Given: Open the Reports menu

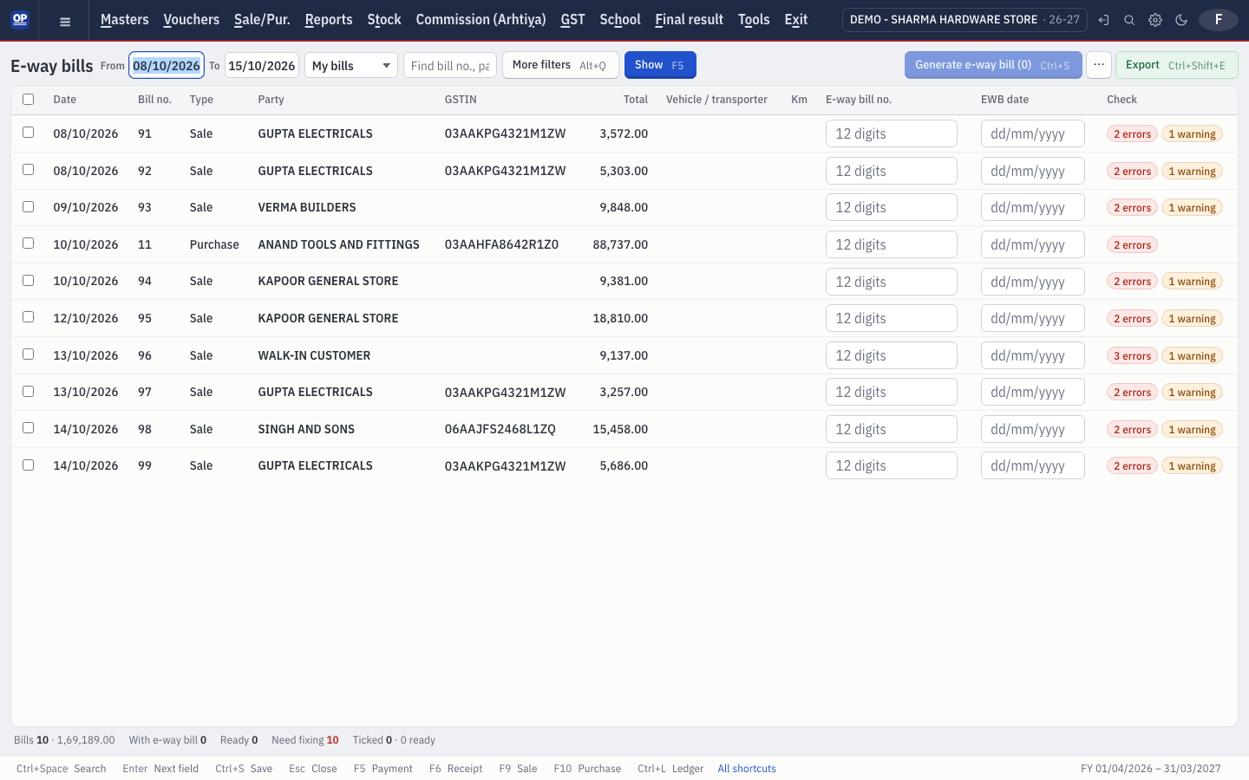Looking at the screenshot, I should pyautogui.click(x=329, y=20).
